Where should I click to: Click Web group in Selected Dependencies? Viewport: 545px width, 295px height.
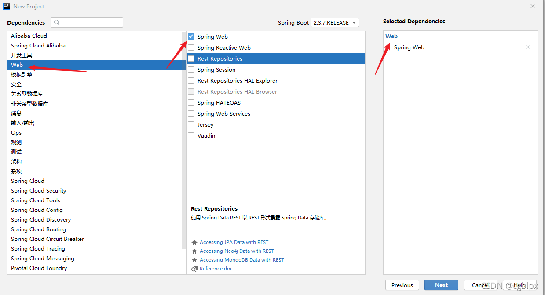point(391,36)
